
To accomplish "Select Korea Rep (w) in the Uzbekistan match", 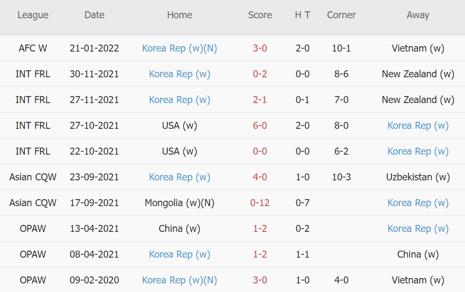I will click(x=179, y=177).
